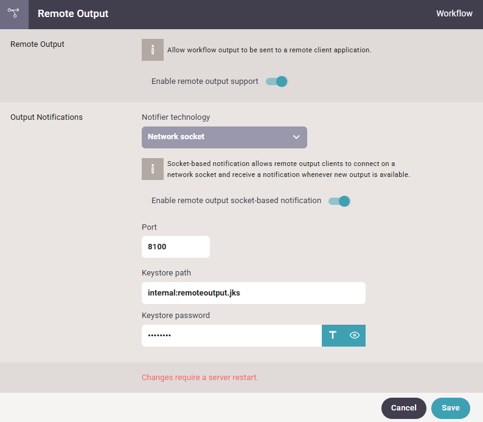
Task: Click the workflow icon in the header
Action: tap(13, 13)
